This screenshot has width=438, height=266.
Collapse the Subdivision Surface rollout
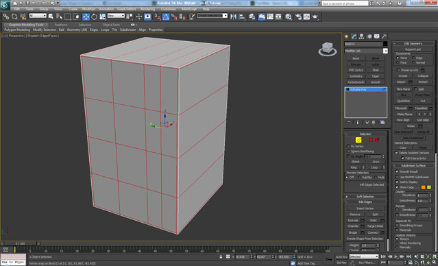(x=413, y=166)
